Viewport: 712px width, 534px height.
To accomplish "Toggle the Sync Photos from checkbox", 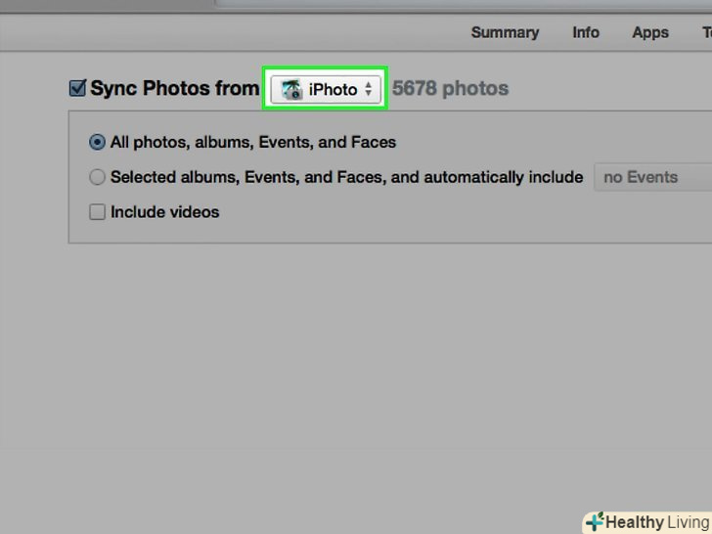I will (x=78, y=89).
